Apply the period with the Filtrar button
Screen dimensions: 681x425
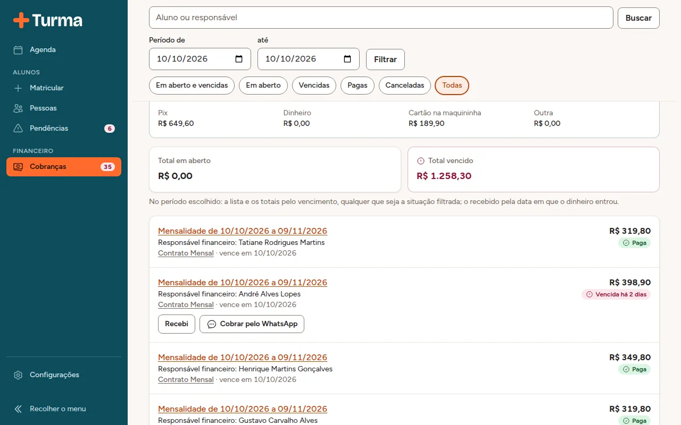(385, 59)
